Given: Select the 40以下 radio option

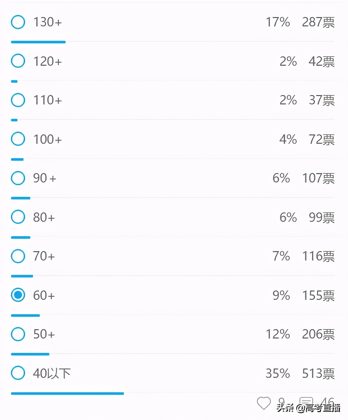Looking at the screenshot, I should 18,373.
